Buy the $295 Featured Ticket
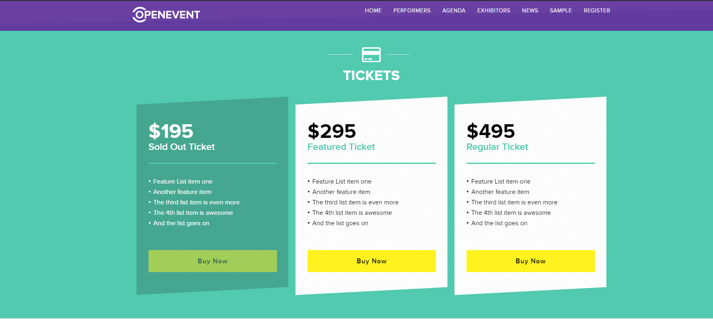This screenshot has width=713, height=319. 372,261
